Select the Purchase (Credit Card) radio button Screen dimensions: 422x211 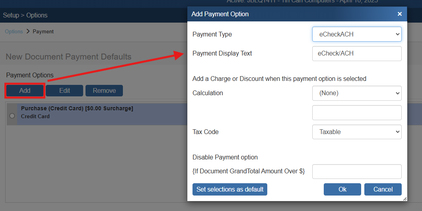pos(12,115)
